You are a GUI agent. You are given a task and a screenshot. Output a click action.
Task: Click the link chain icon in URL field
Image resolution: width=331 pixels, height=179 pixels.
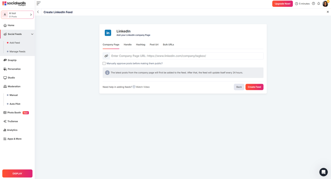coord(106,56)
